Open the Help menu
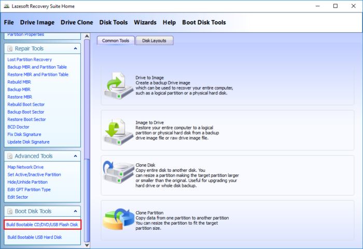This screenshot has height=249, width=363. pyautogui.click(x=169, y=22)
